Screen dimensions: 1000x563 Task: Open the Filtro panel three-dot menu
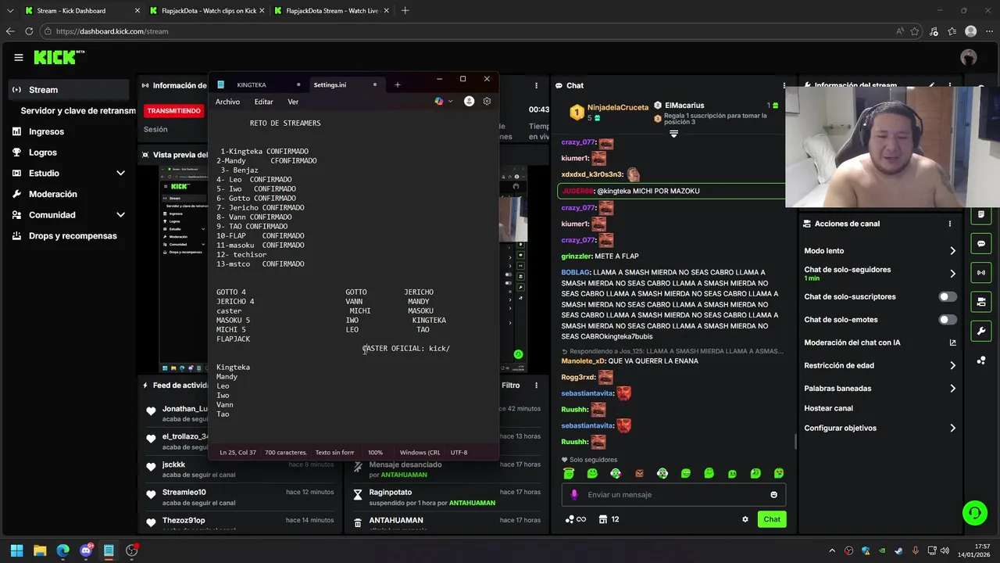click(x=536, y=385)
